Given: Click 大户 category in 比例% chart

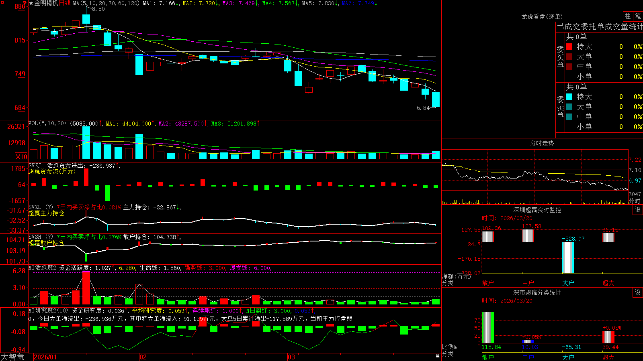Looking at the screenshot, I should coord(568,357).
